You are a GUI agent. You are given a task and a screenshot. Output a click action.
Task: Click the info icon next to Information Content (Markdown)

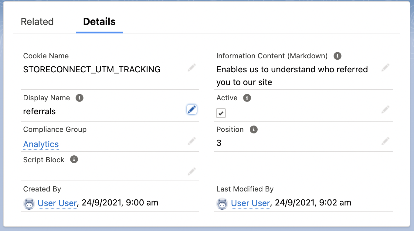pos(337,56)
